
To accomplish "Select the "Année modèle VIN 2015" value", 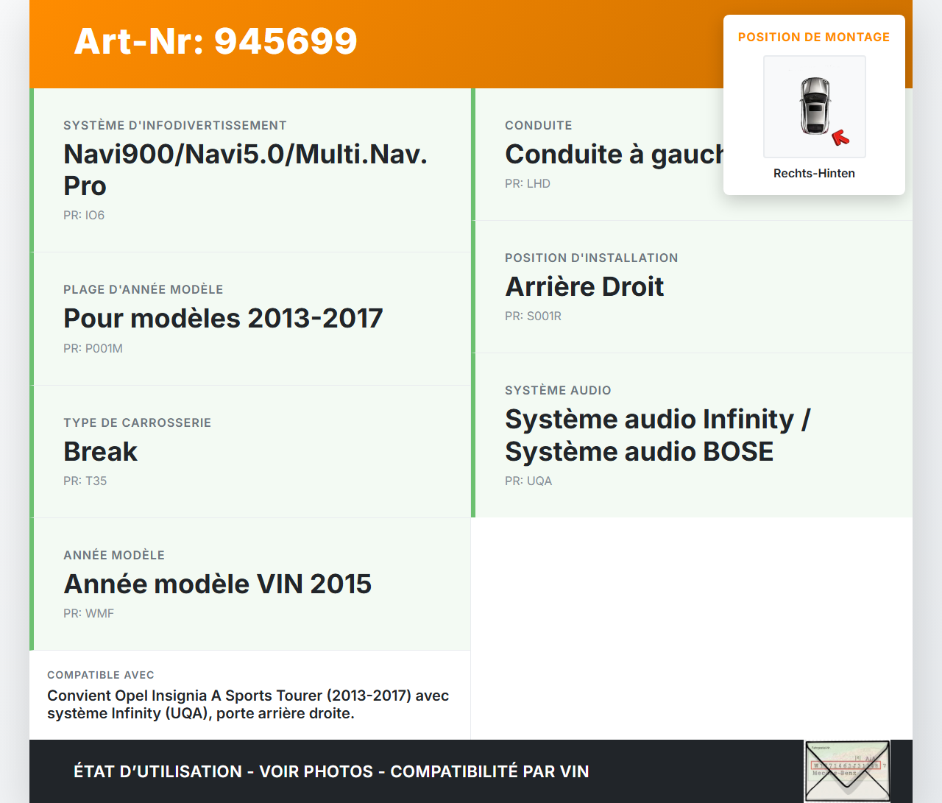I will (218, 584).
